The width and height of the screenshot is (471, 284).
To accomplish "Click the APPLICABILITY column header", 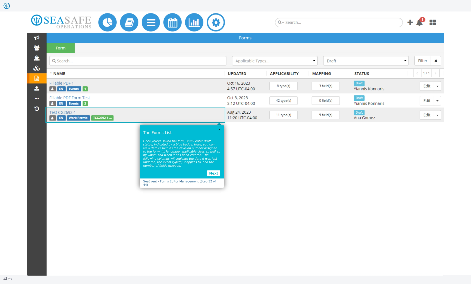I will 284,74.
